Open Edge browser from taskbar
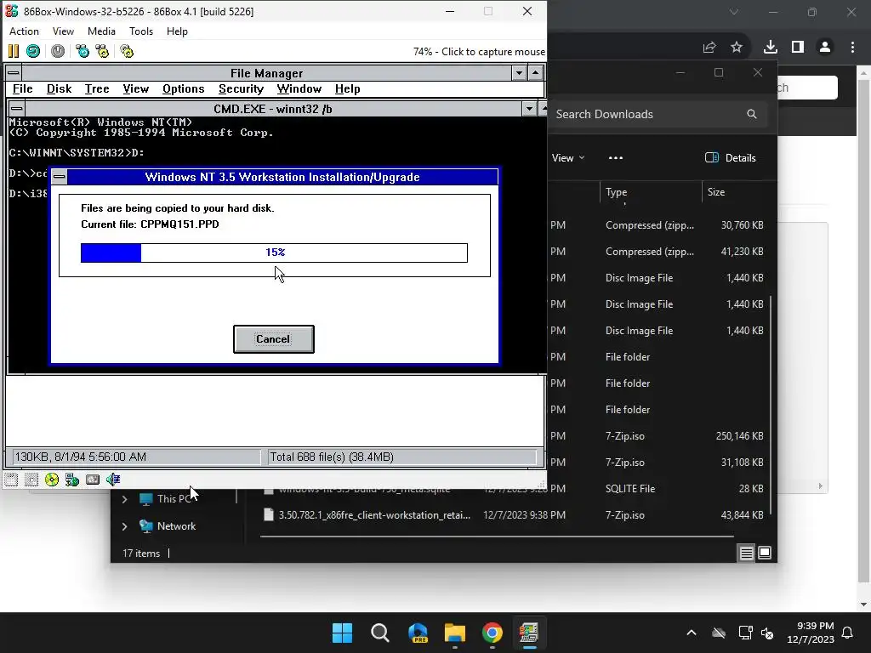871x653 pixels. click(x=418, y=633)
